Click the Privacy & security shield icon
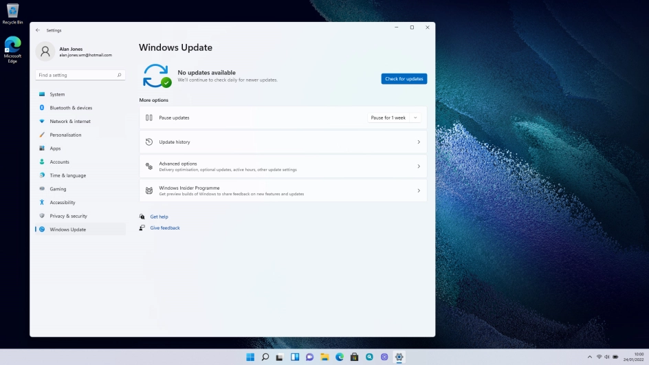This screenshot has height=365, width=649. [x=42, y=216]
